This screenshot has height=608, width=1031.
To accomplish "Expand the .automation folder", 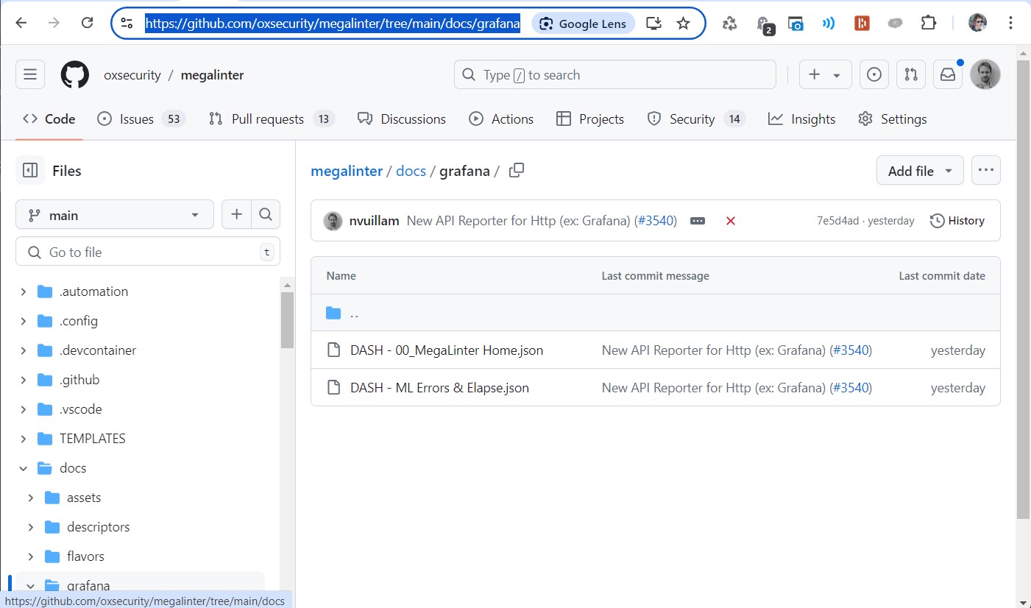I will coord(24,291).
